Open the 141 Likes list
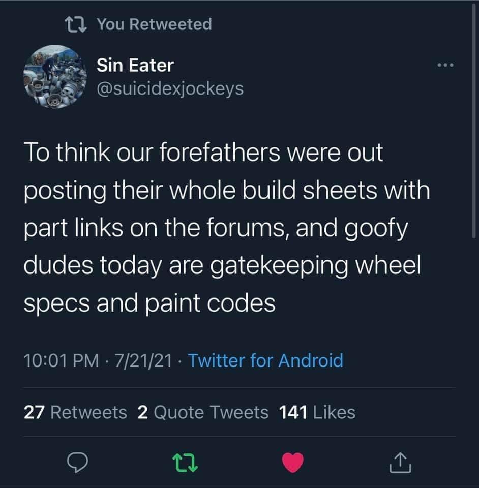 coord(315,412)
